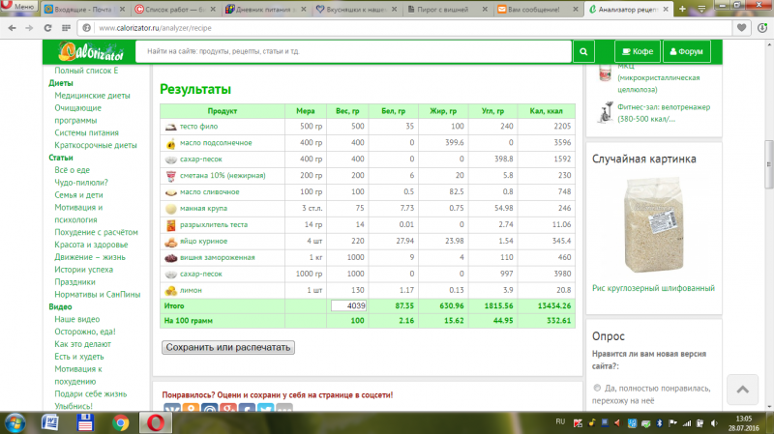
Task: Click the scroll-to-top arrow button
Action: (x=742, y=390)
